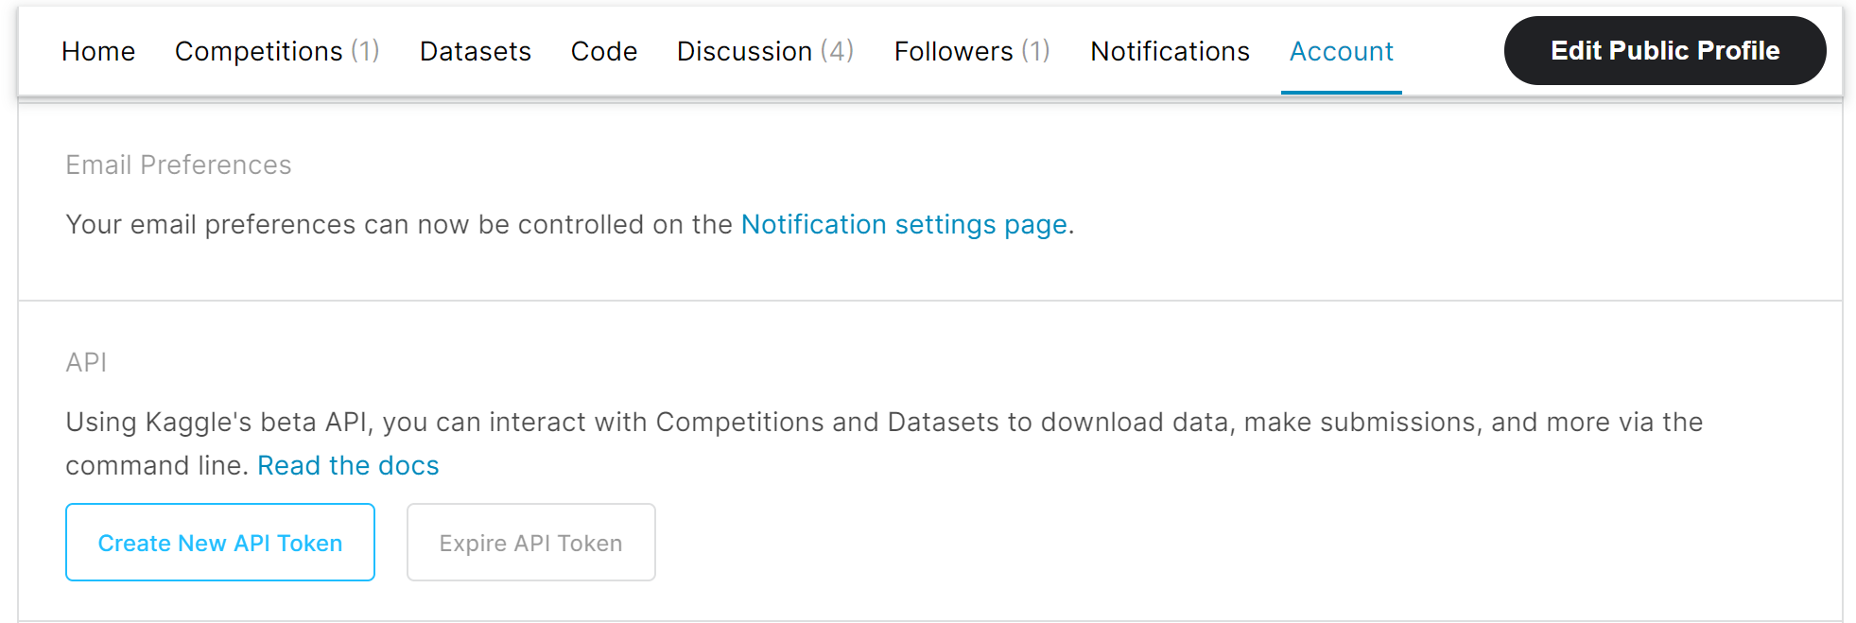Click the API section heading
1856x623 pixels.
pyautogui.click(x=86, y=363)
